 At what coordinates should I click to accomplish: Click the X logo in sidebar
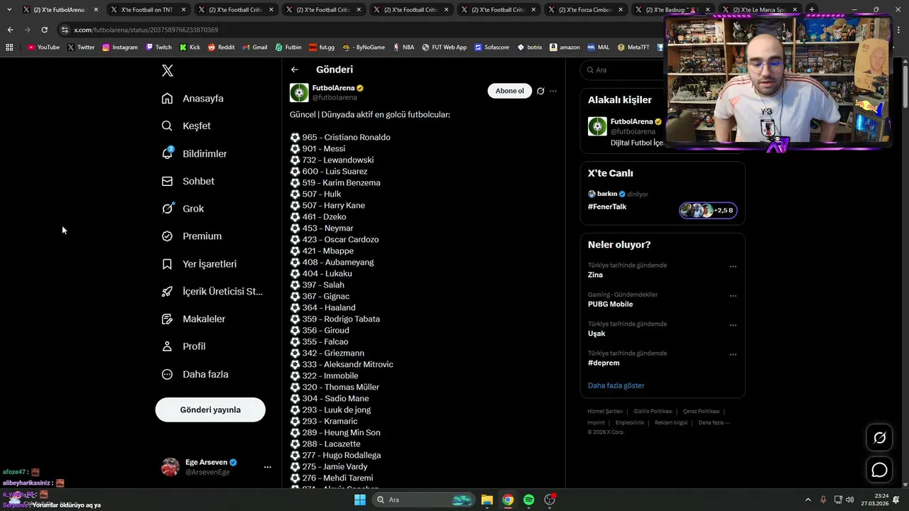pyautogui.click(x=168, y=70)
